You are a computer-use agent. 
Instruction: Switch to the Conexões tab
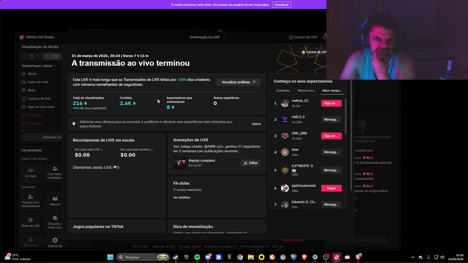283,91
